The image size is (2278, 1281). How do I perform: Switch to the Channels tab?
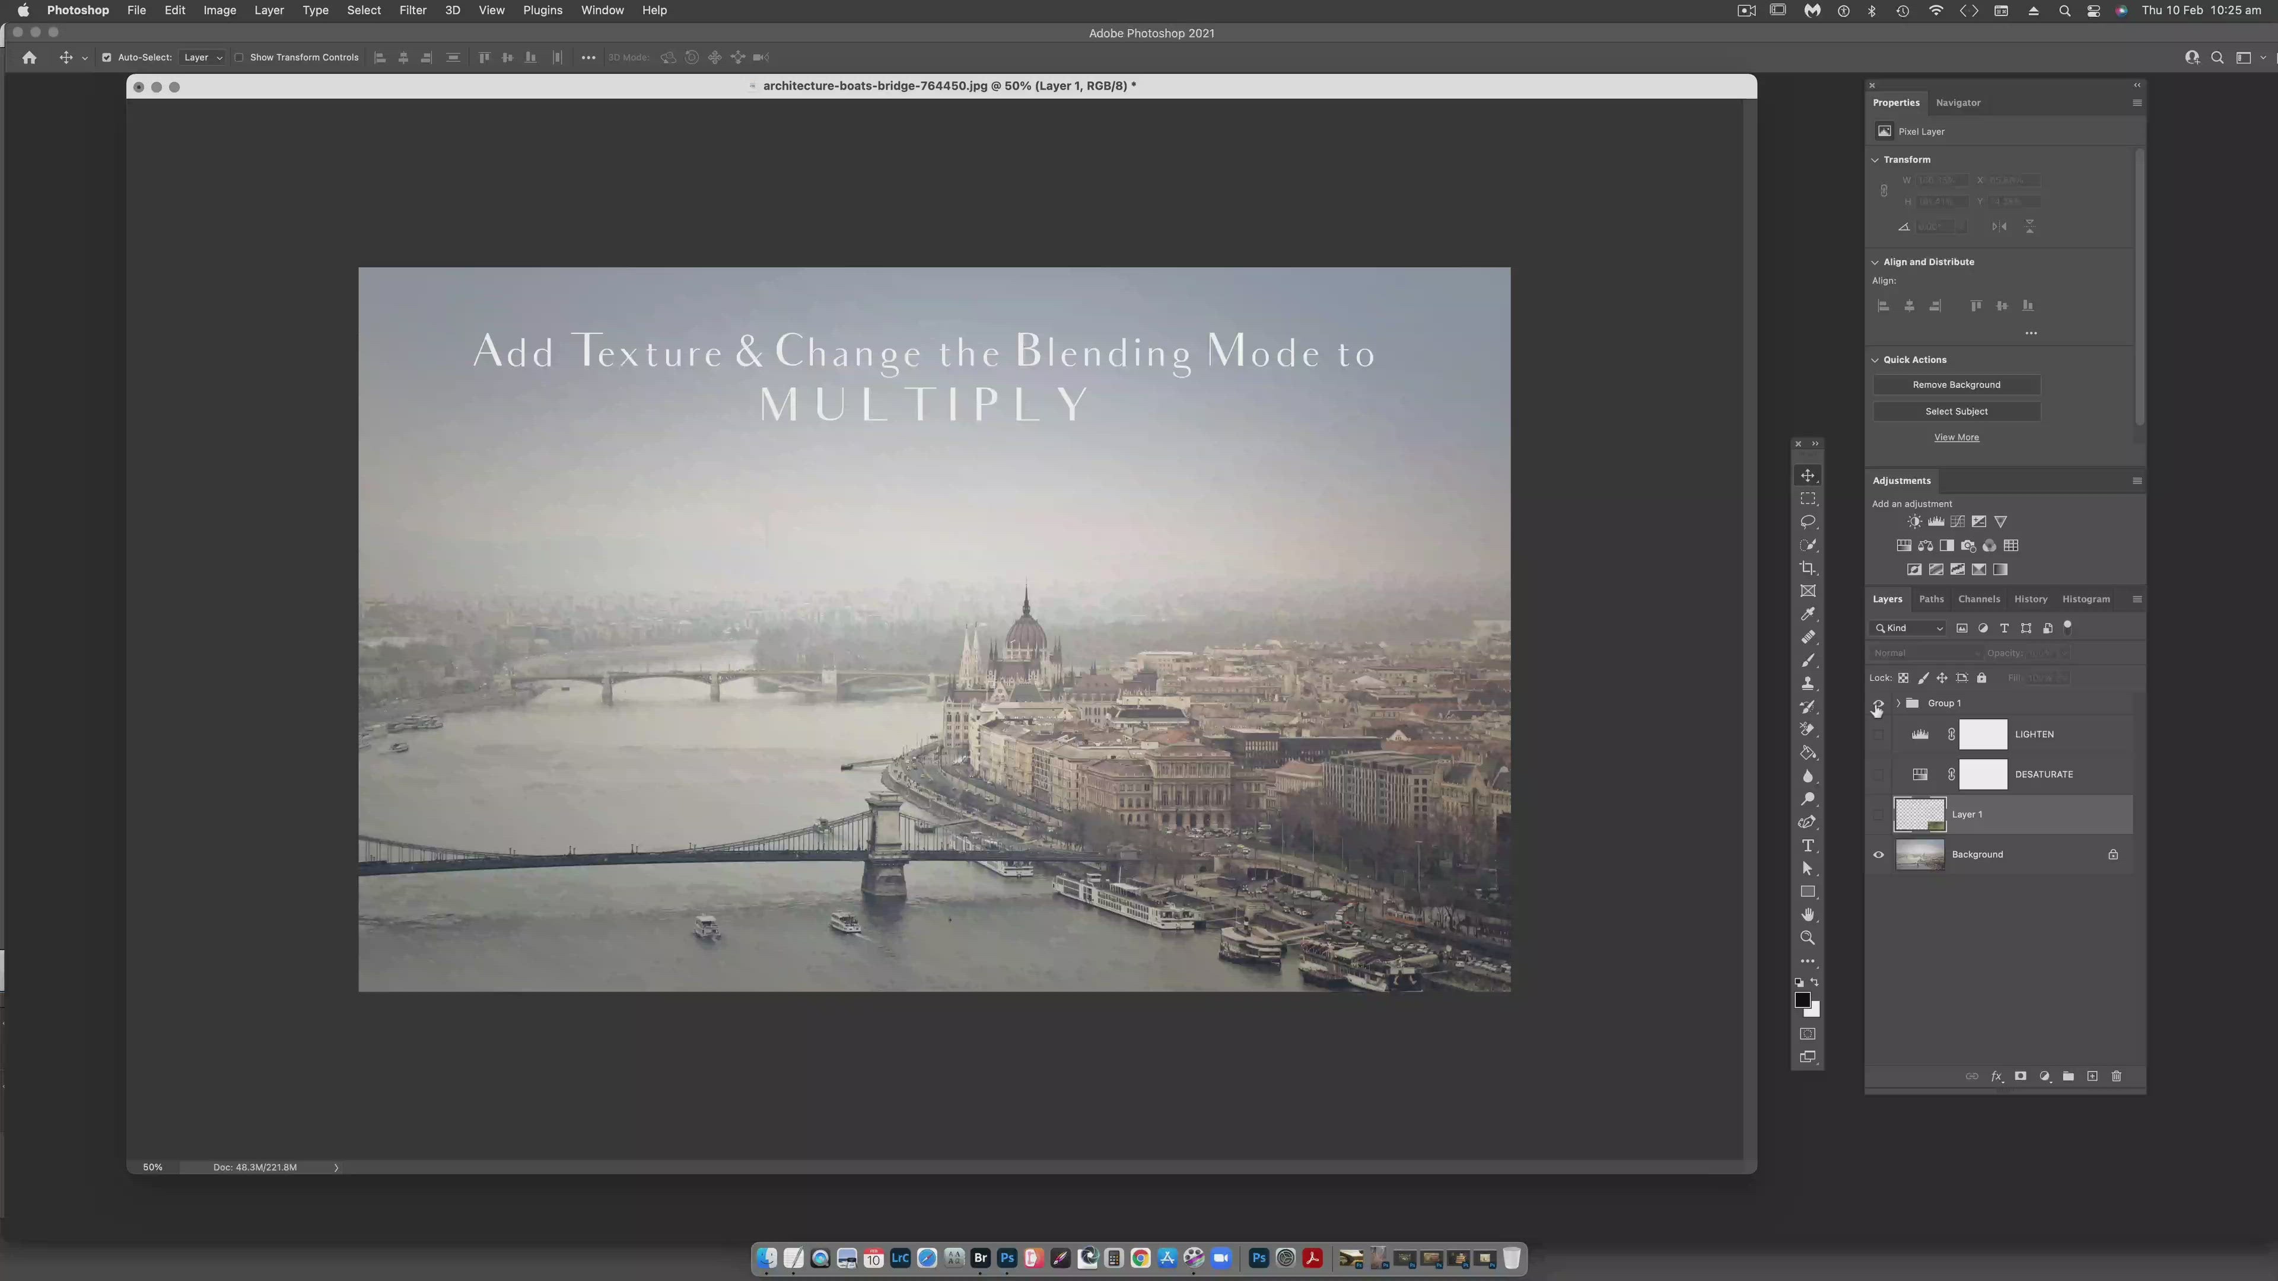[1978, 600]
